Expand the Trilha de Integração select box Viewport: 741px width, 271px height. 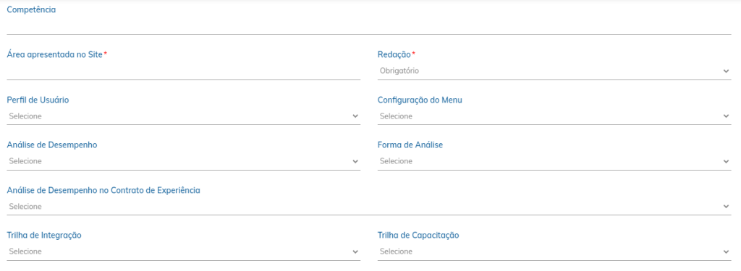pyautogui.click(x=184, y=251)
